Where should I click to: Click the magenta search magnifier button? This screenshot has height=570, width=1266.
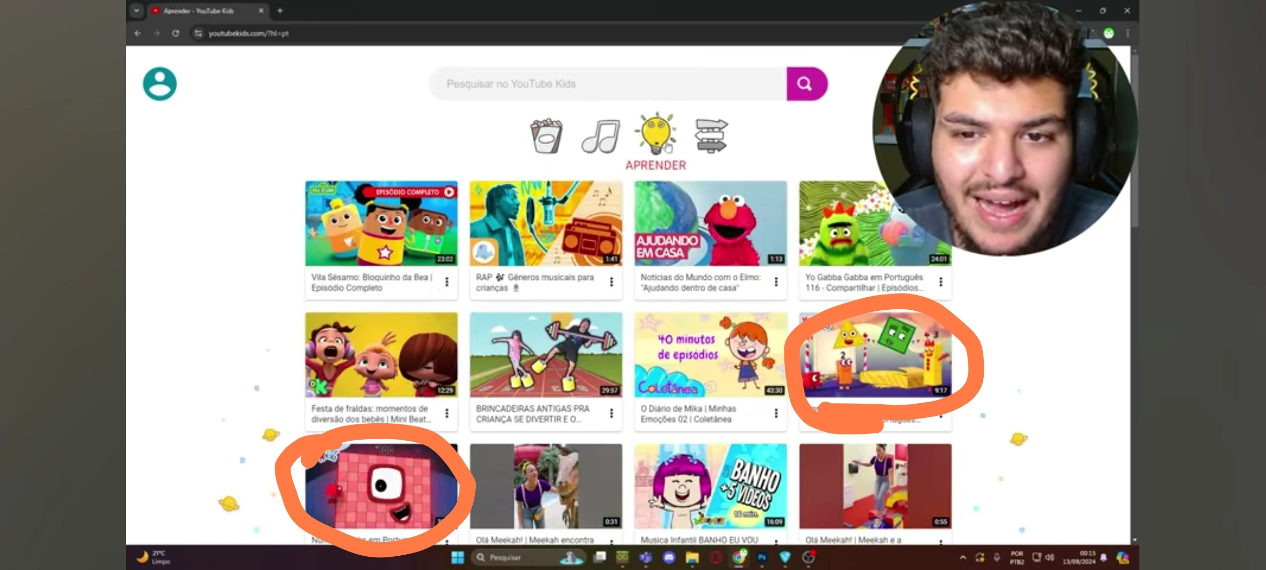805,84
